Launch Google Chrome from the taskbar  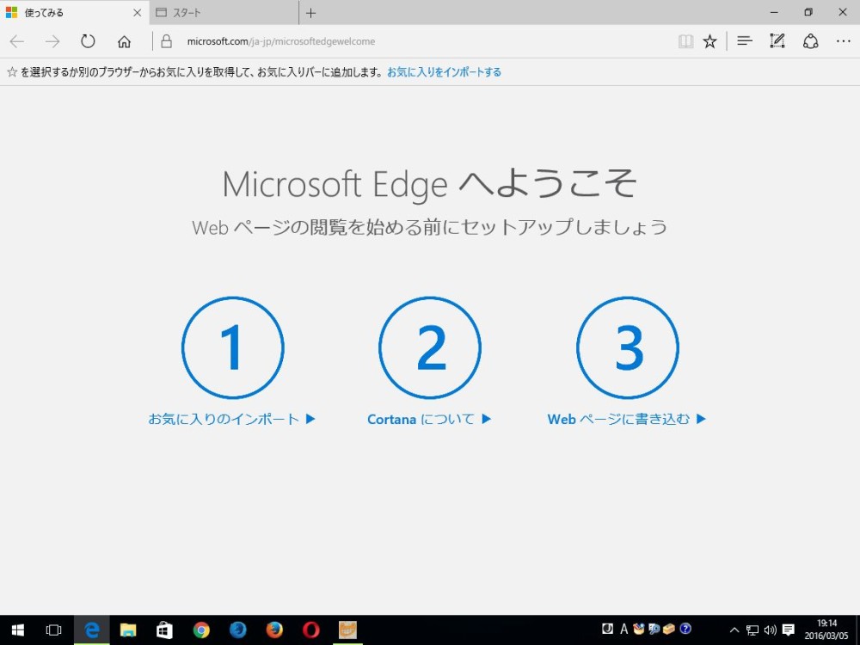(201, 630)
